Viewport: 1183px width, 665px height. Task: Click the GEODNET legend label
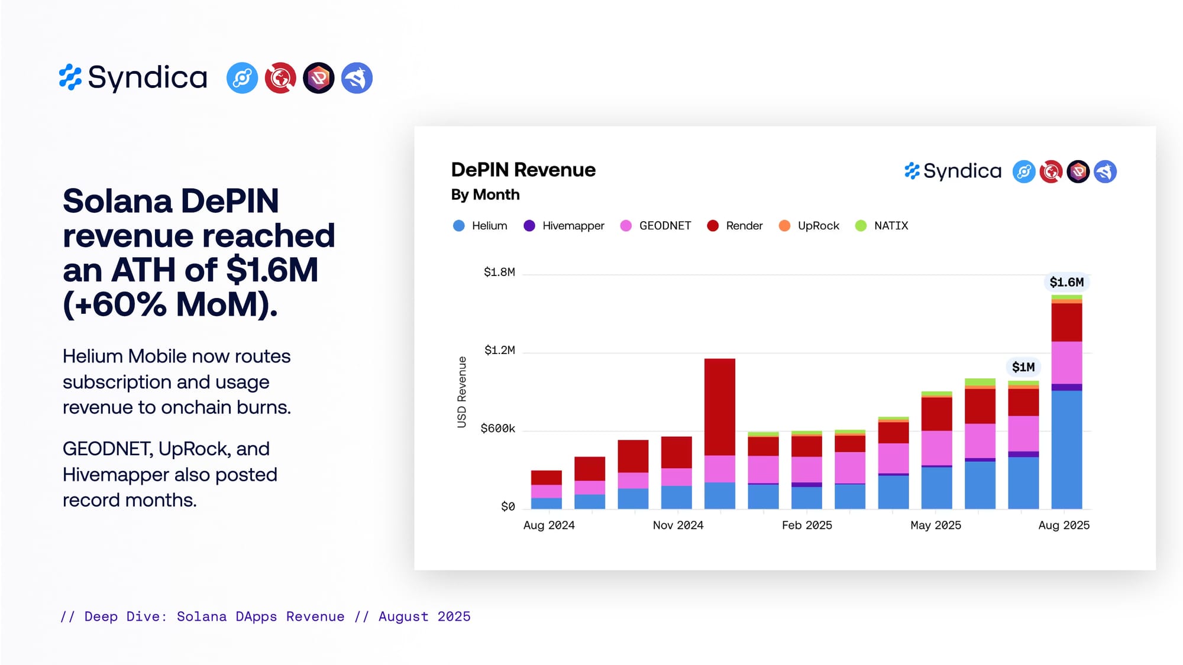[665, 226]
